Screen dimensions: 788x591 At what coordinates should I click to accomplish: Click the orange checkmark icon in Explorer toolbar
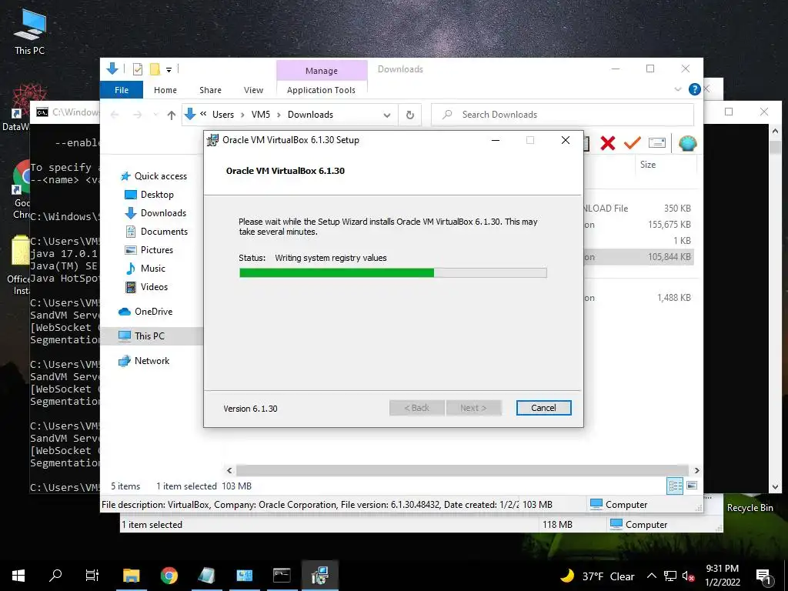coord(633,143)
